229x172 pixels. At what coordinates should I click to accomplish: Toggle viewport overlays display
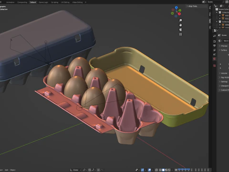click(149, 170)
